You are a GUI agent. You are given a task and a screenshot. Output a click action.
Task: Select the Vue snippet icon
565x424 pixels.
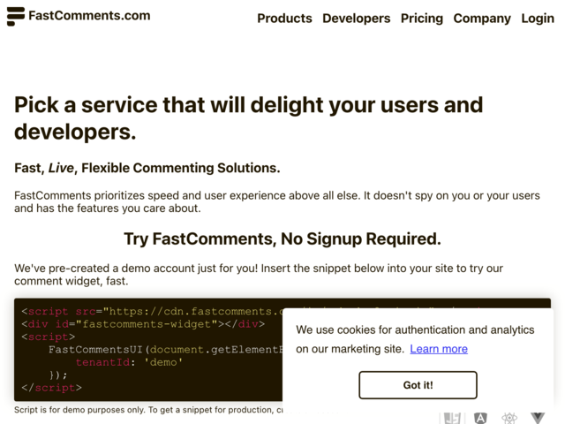point(538,418)
